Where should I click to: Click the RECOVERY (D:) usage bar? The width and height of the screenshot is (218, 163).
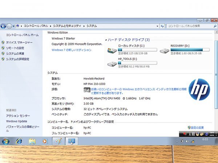pos(190,50)
